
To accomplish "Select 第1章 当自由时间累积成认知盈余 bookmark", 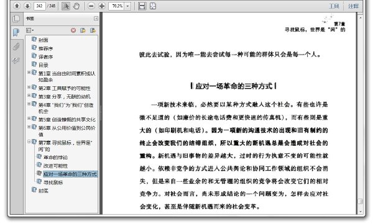I will point(67,76).
